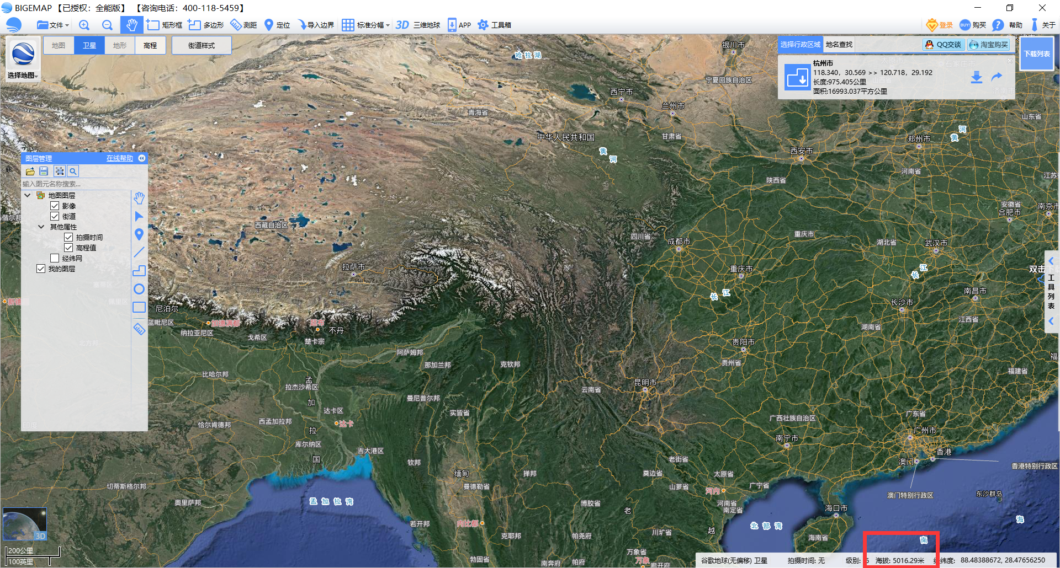Uncheck the 拍摄时间 capture time checkbox
This screenshot has width=1060, height=568.
tap(68, 237)
